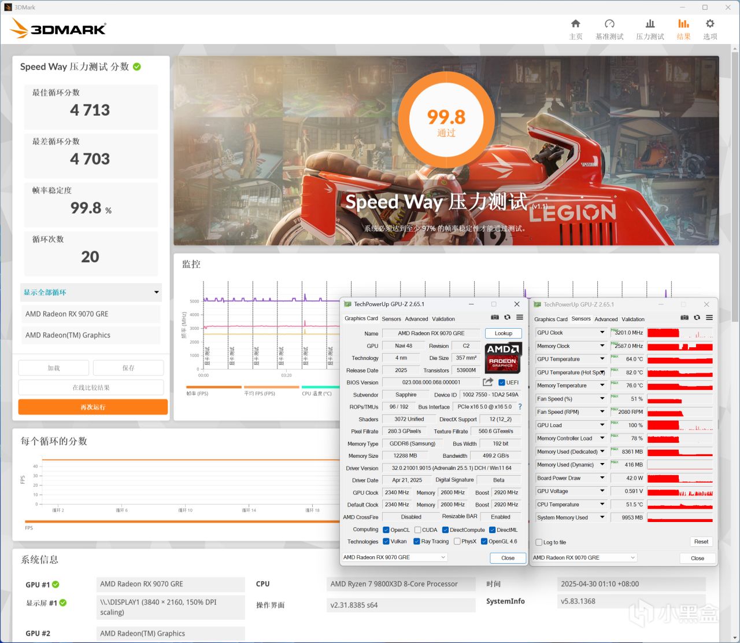740x643 pixels.
Task: Click the 3DMark title bar app icon
Action: [8, 8]
